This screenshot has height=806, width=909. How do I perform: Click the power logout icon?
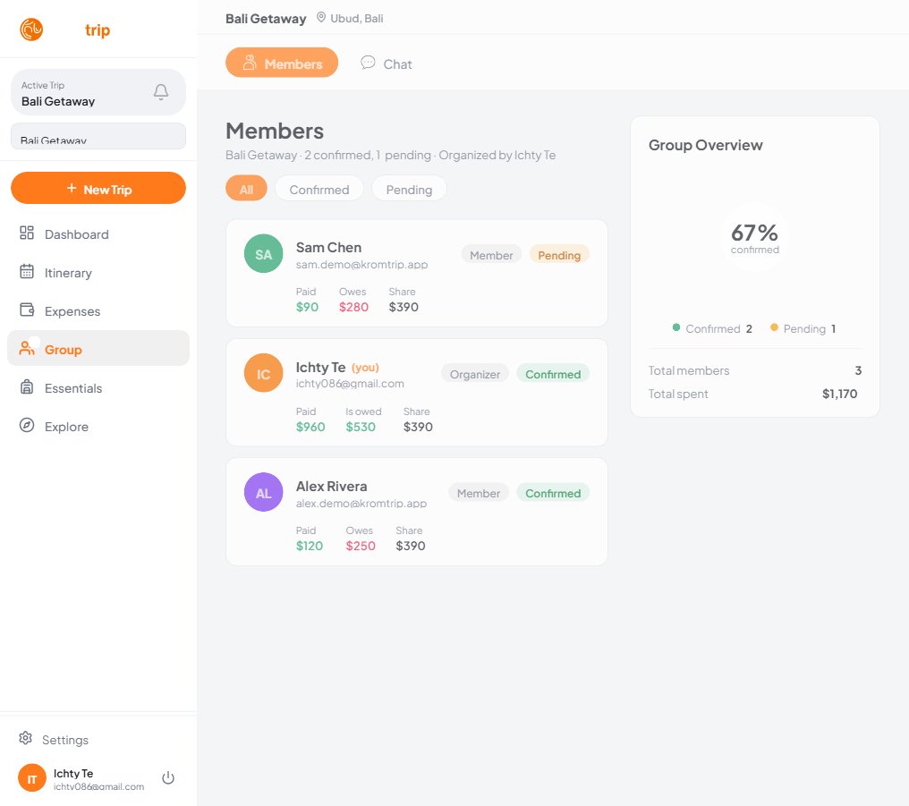pyautogui.click(x=168, y=777)
